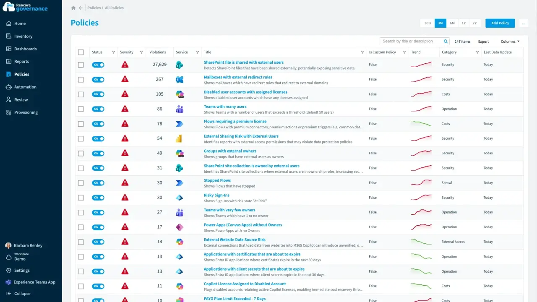Toggle off the Risky Sign-Ins policy
This screenshot has width=537, height=302.
click(98, 198)
